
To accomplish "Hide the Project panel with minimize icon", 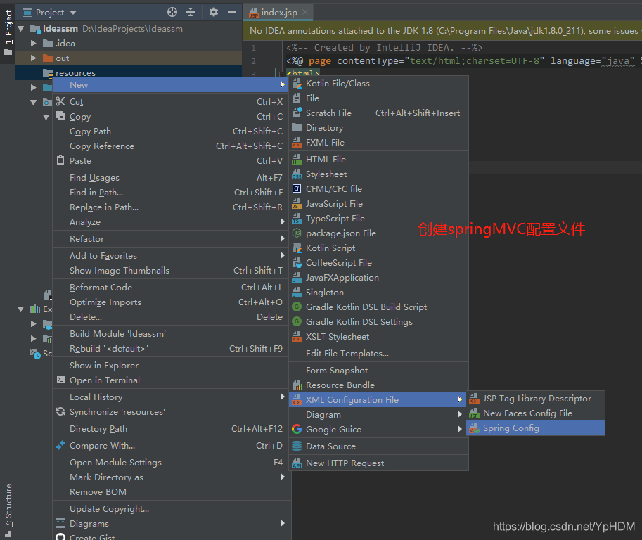I will (231, 12).
